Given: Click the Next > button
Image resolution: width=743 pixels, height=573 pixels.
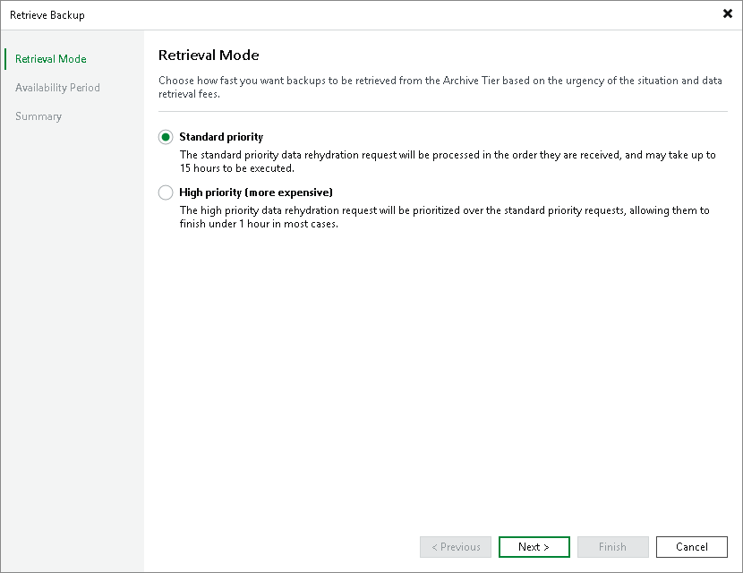Looking at the screenshot, I should (x=534, y=547).
